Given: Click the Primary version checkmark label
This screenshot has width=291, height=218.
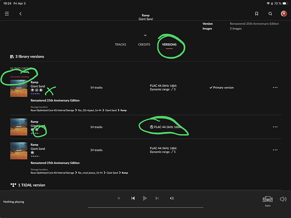Looking at the screenshot, I should pos(222,88).
